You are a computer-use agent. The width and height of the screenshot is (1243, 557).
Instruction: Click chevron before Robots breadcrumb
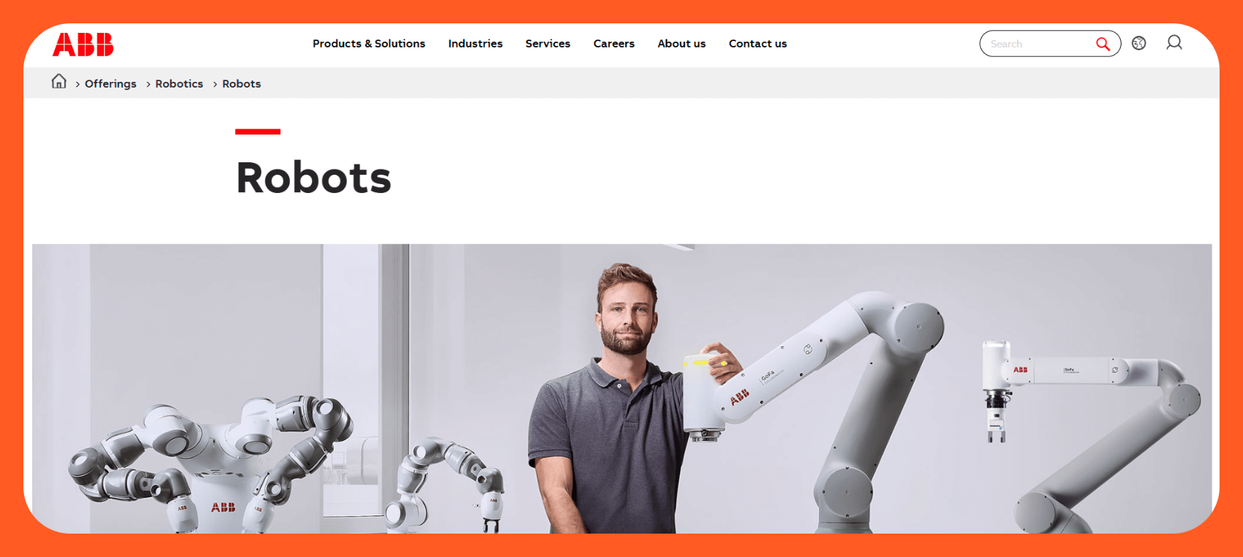point(215,85)
